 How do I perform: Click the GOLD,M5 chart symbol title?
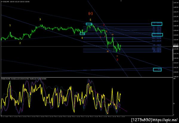pos(6,2)
